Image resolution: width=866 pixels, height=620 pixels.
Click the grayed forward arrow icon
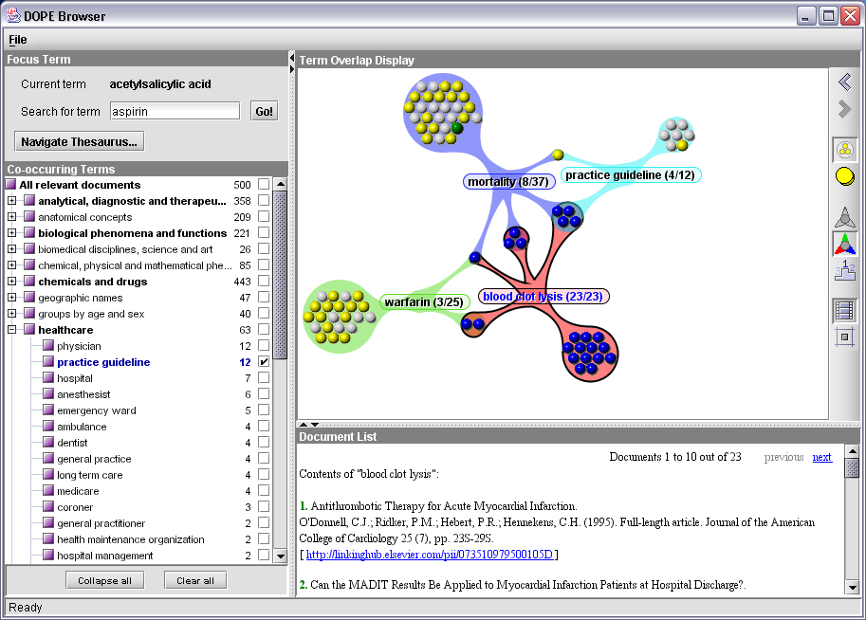pos(844,110)
